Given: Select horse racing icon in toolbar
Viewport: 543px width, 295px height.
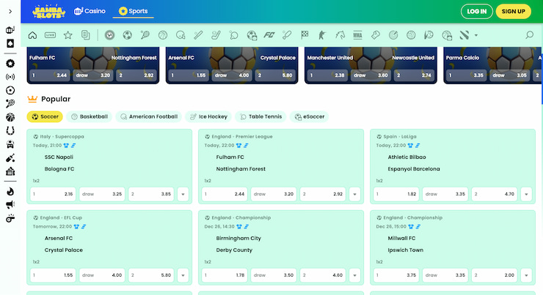Looking at the screenshot, I should click(340, 35).
